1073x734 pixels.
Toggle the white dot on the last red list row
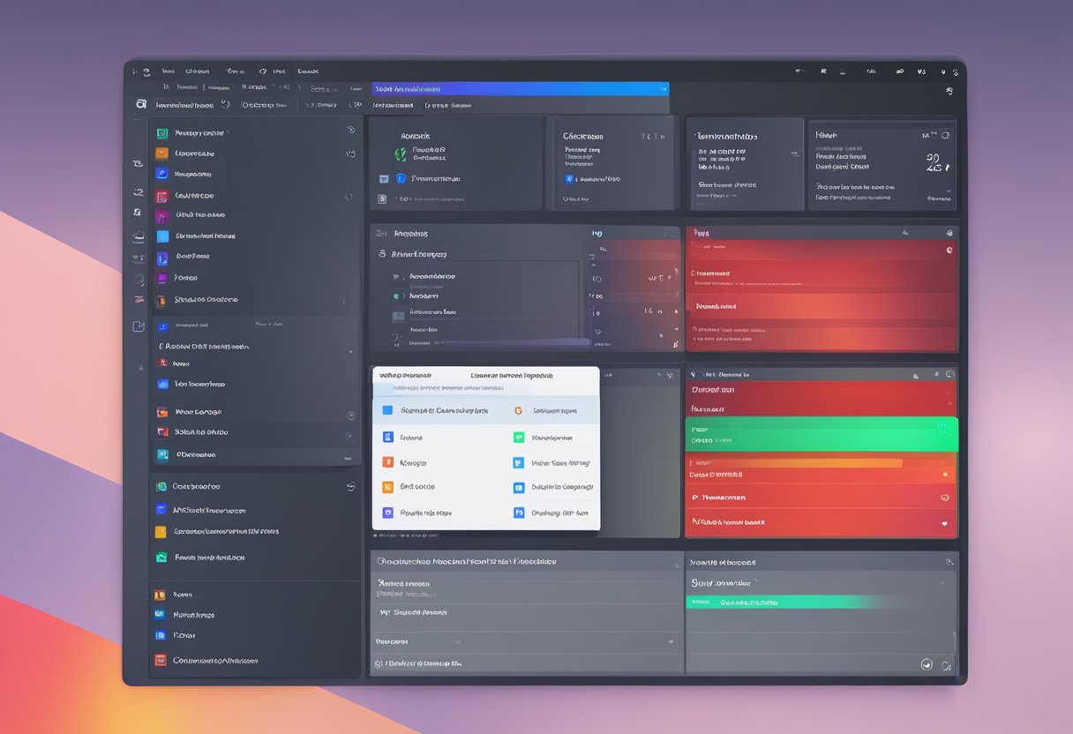(x=944, y=523)
